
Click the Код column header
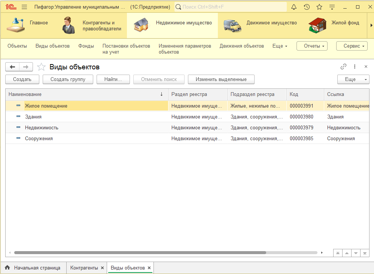click(x=305, y=94)
